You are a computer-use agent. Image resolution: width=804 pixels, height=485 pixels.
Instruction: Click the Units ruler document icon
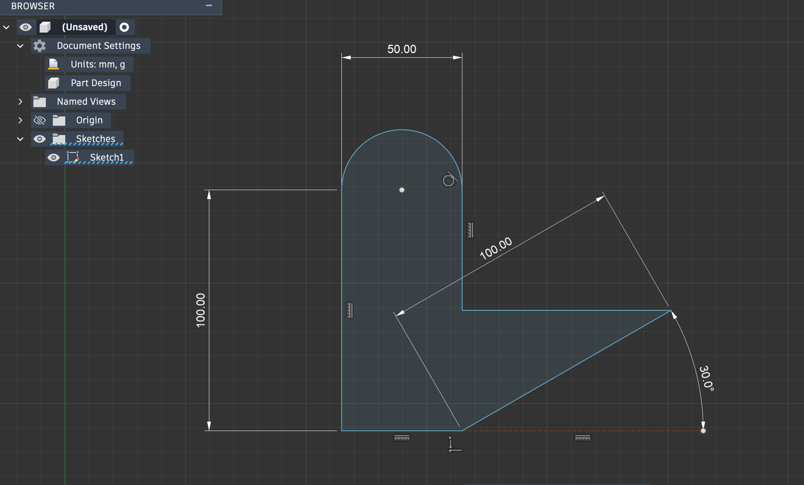[x=54, y=64]
